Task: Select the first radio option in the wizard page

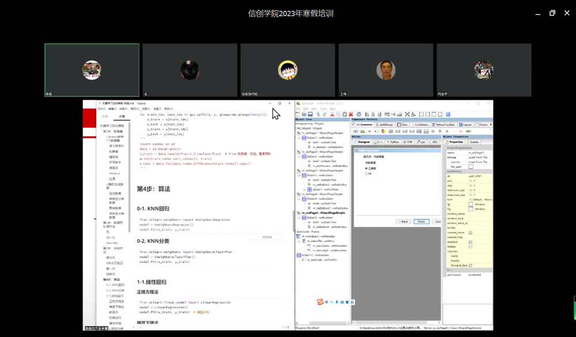Action: (366, 168)
